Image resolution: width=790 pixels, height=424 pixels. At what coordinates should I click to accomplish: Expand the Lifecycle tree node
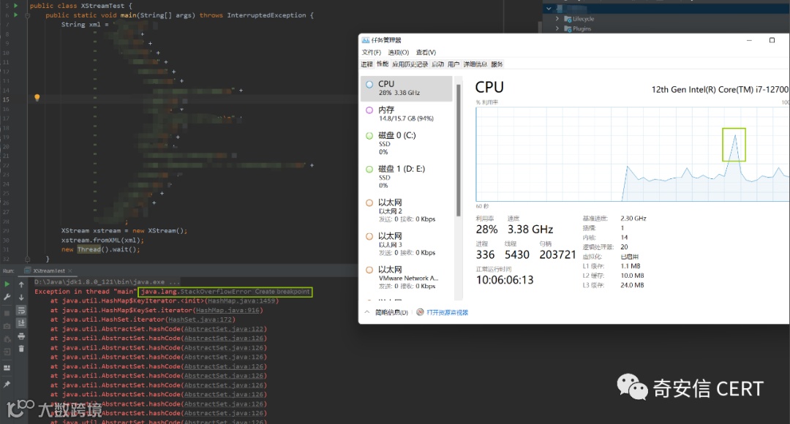[x=557, y=18]
